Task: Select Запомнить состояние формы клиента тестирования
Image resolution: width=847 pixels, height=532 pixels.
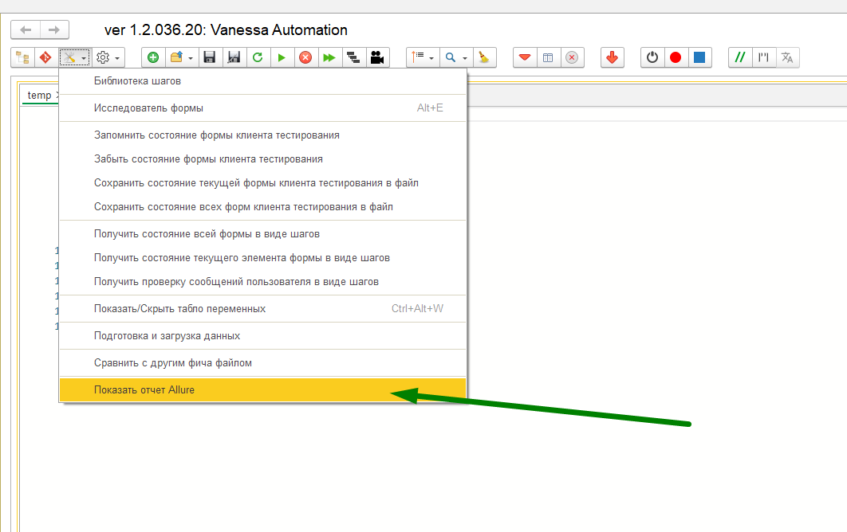Action: point(262,135)
